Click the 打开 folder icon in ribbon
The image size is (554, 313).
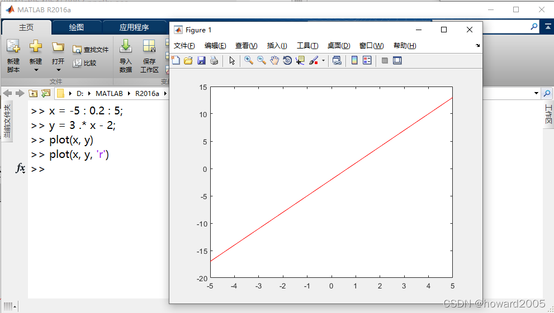(58, 46)
